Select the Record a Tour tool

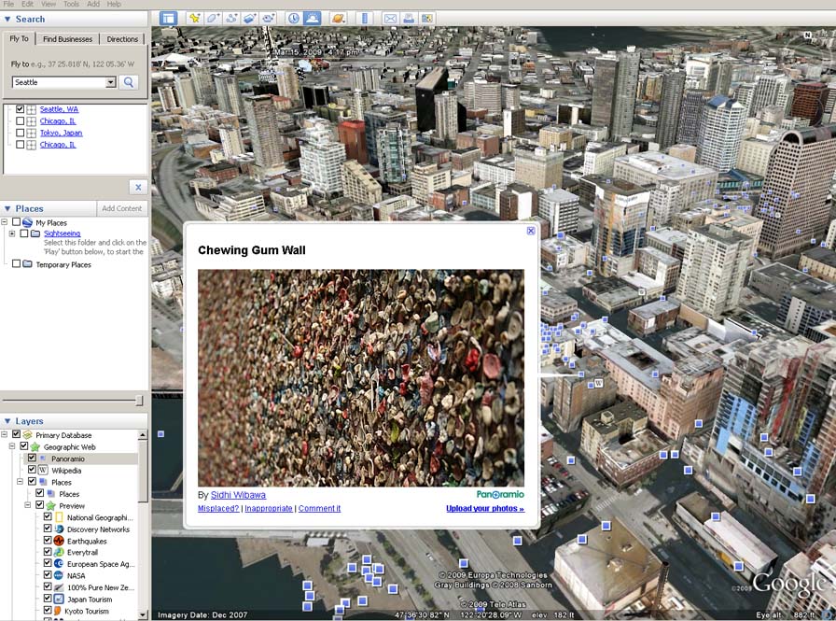(x=268, y=18)
